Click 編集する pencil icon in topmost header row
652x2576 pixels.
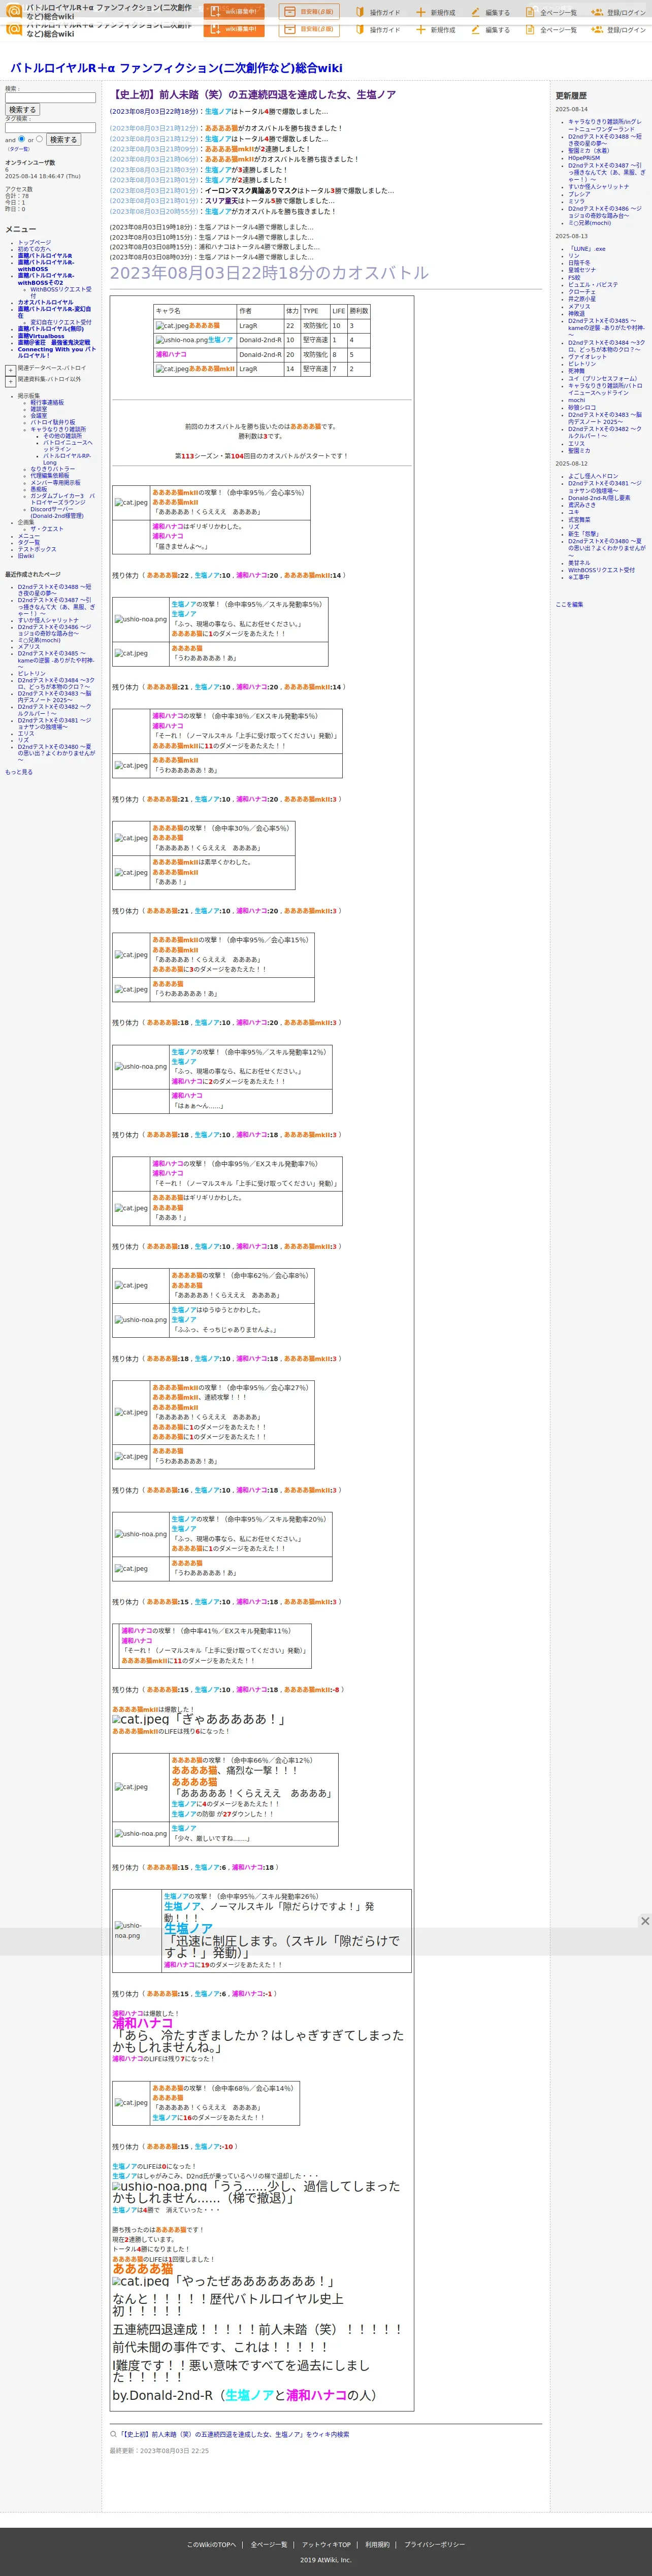tap(476, 13)
